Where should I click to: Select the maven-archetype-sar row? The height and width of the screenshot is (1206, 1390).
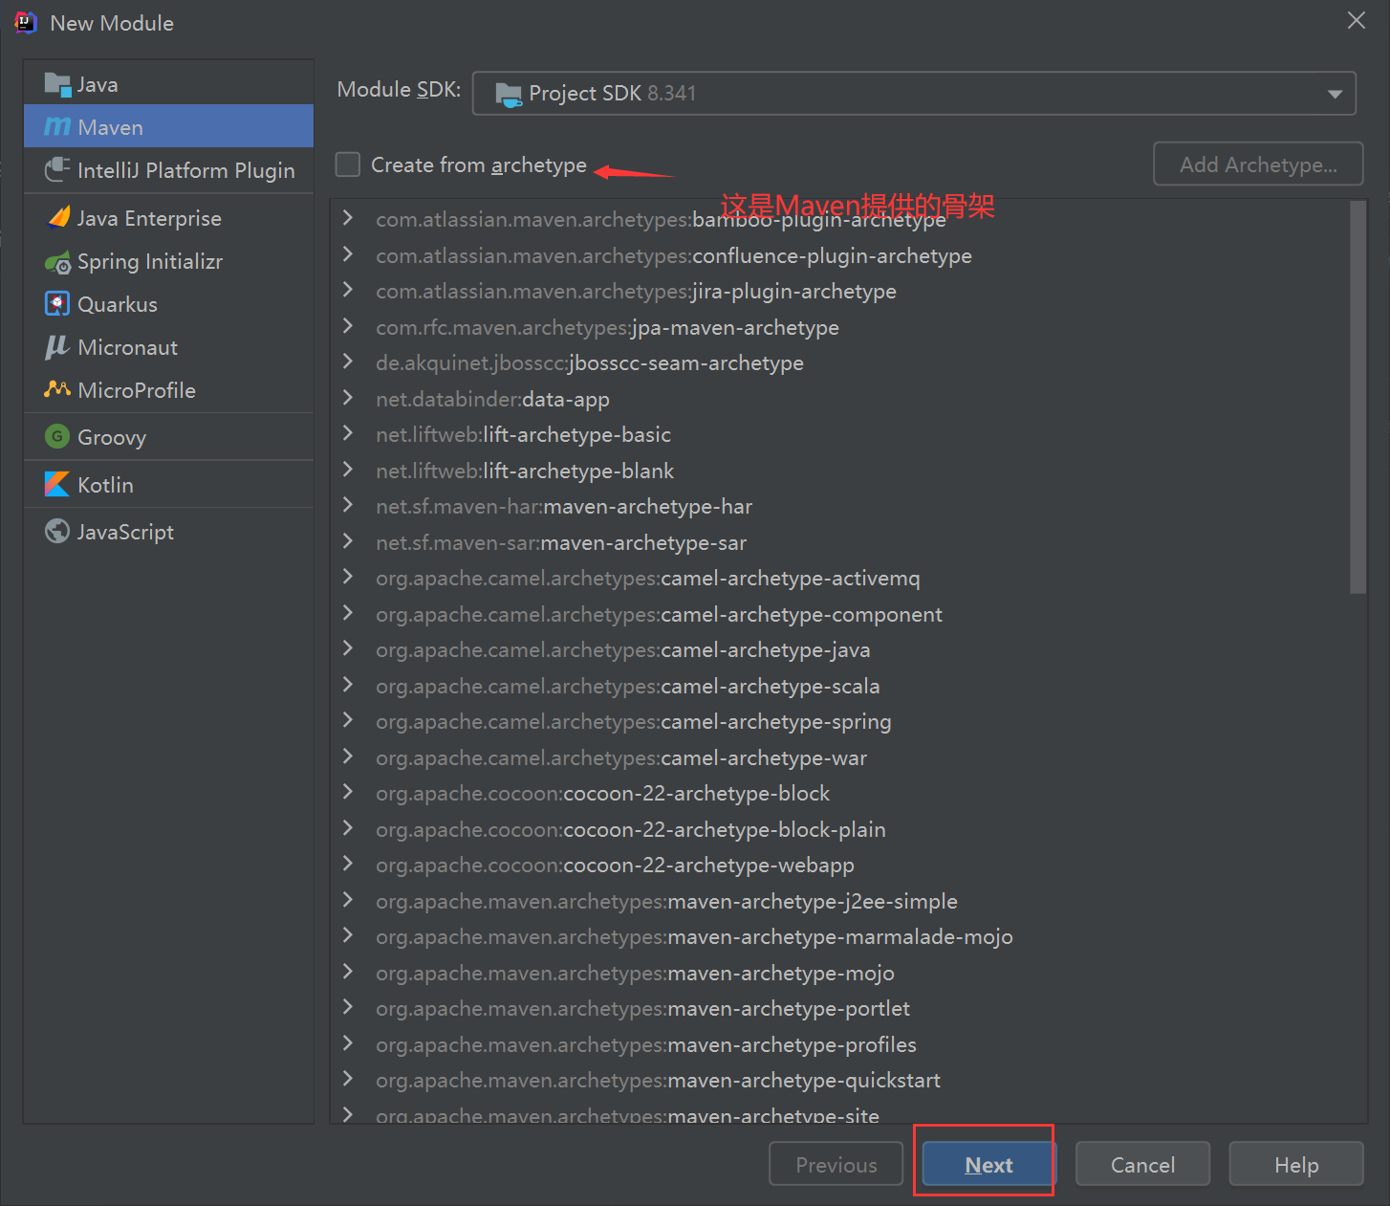(839, 542)
